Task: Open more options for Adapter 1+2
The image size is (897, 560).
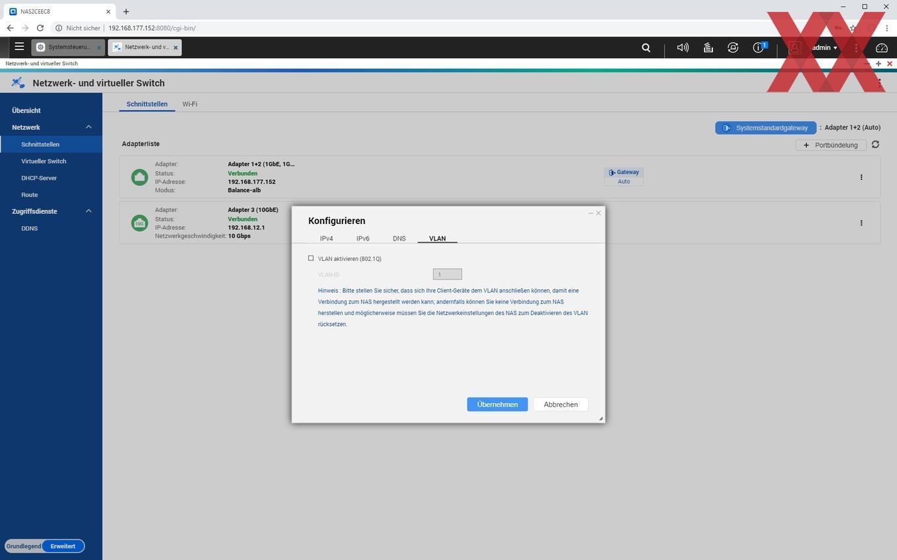Action: click(861, 177)
